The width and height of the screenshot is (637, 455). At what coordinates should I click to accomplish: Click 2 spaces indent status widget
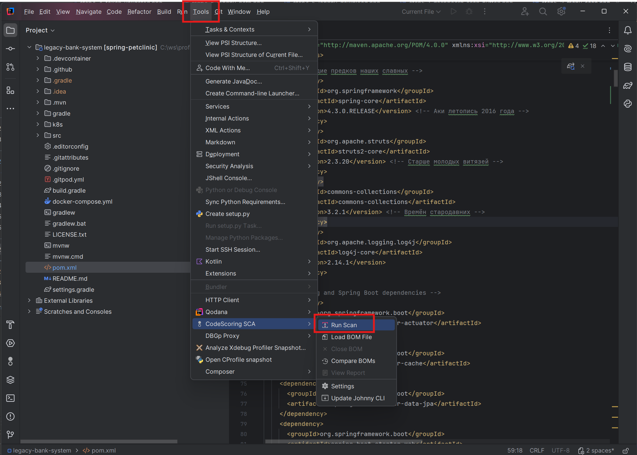(x=596, y=450)
